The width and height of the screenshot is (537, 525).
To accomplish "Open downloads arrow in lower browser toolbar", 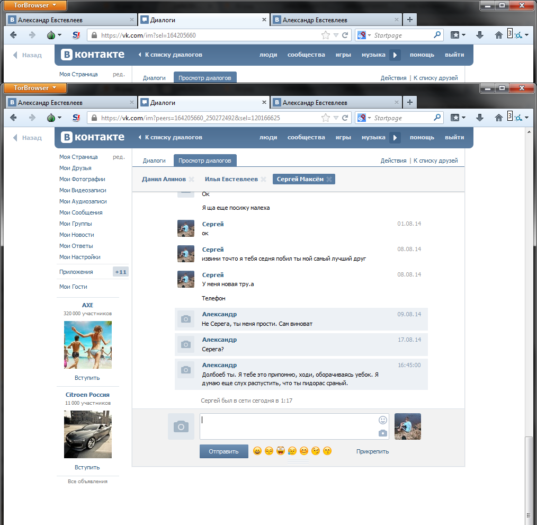I will tap(480, 118).
